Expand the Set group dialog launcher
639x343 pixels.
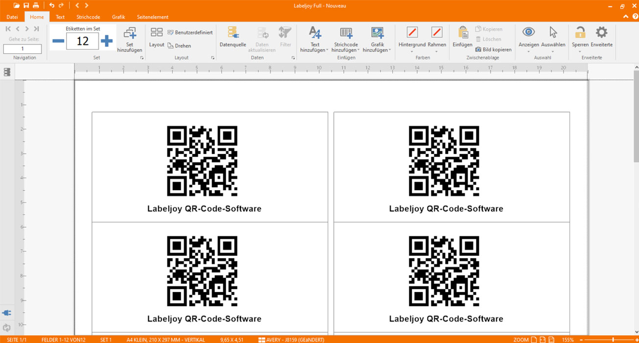click(x=142, y=58)
